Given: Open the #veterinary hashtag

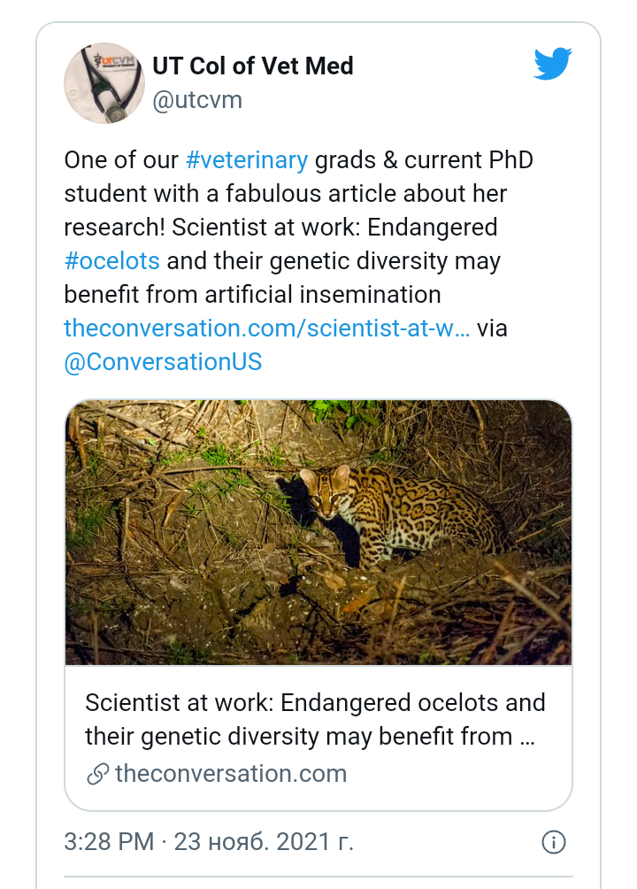Looking at the screenshot, I should pos(247,160).
